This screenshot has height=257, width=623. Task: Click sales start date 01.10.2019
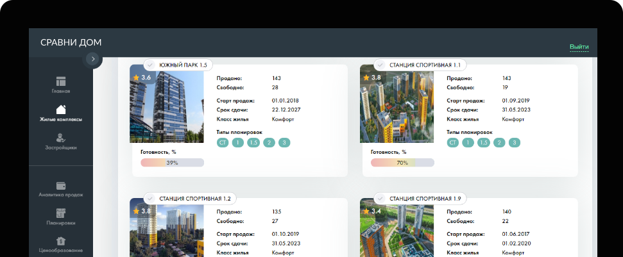click(x=286, y=234)
